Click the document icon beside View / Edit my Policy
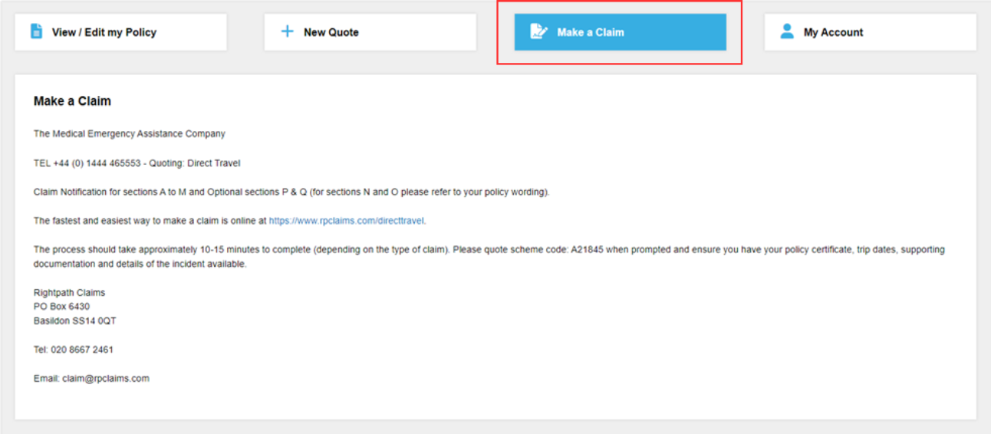 (36, 31)
